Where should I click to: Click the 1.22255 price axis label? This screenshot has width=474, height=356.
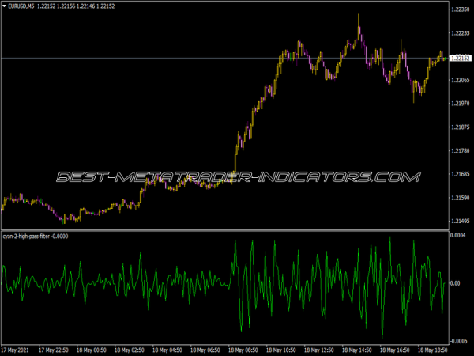coord(460,33)
